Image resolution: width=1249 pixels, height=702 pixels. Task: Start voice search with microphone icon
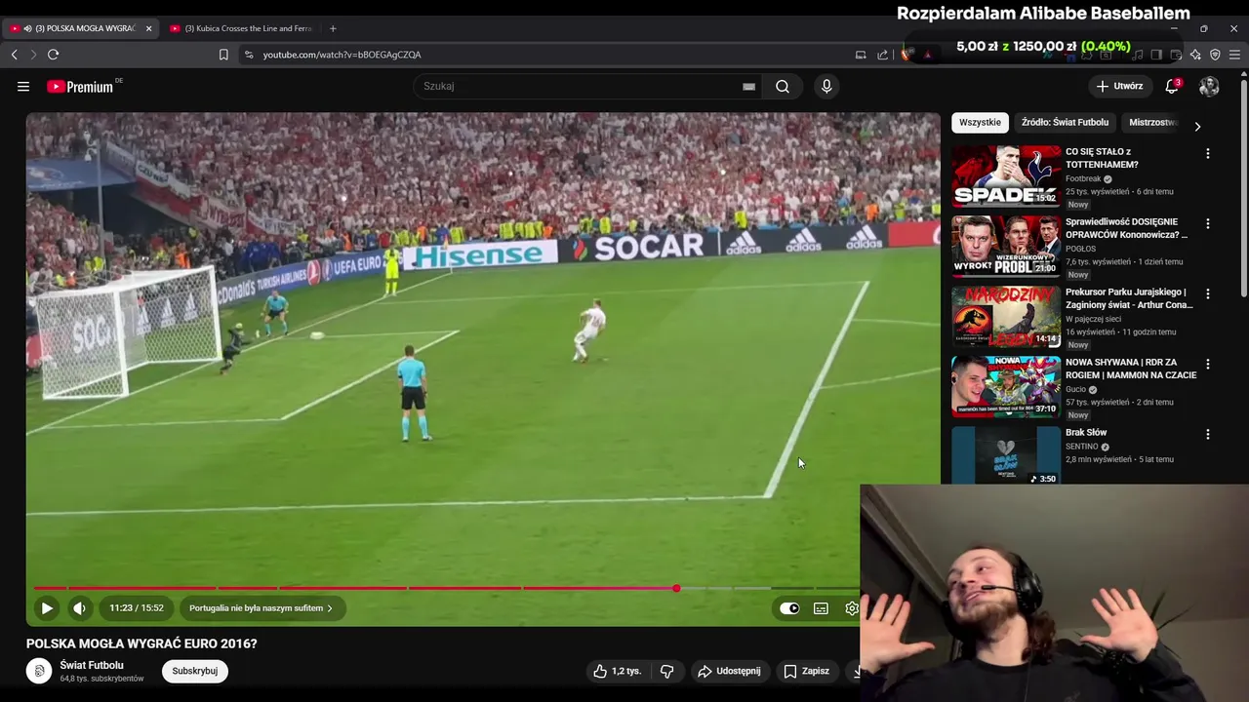click(826, 87)
